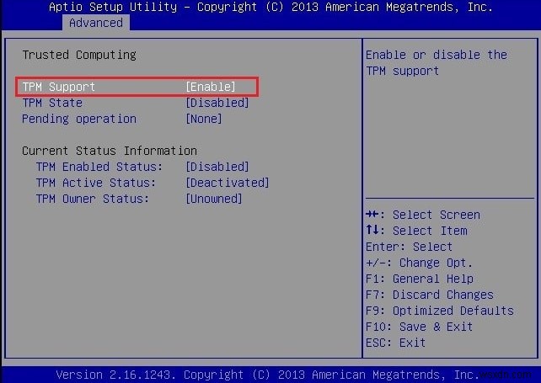Viewport: 541px width, 383px height.
Task: Click the Current Status Information heading
Action: [110, 151]
